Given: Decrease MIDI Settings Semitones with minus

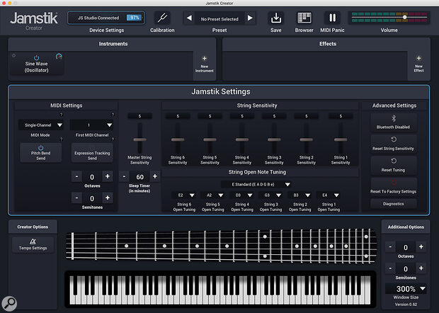Looking at the screenshot, I should [x=76, y=198].
